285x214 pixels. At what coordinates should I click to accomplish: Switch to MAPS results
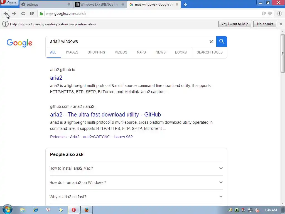141,52
